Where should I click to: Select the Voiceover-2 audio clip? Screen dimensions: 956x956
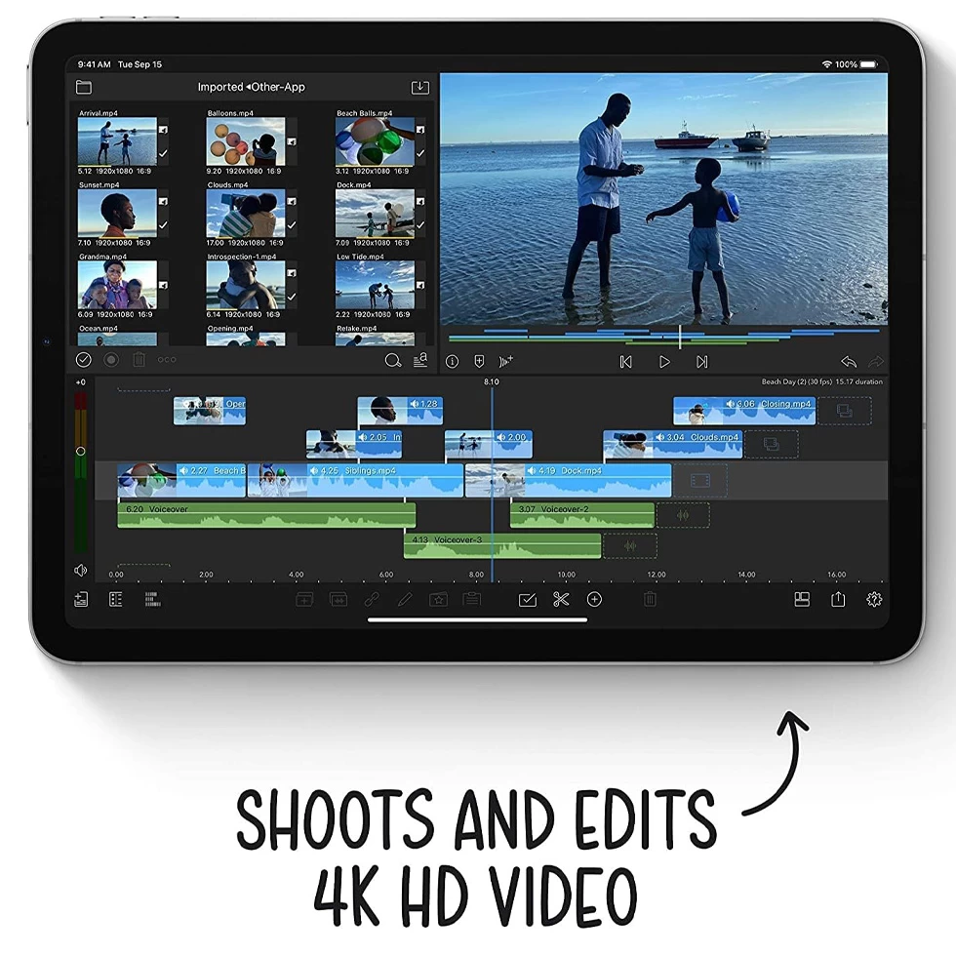pyautogui.click(x=582, y=515)
